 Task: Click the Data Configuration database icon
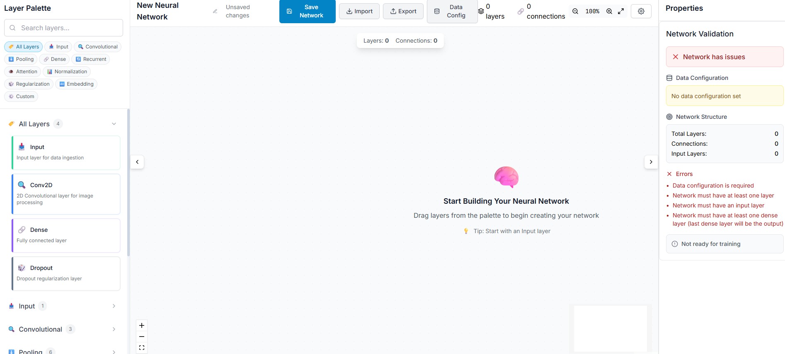click(669, 78)
